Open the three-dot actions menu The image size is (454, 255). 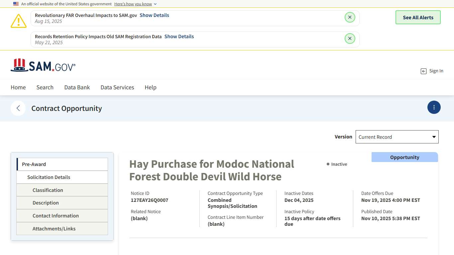tap(434, 107)
